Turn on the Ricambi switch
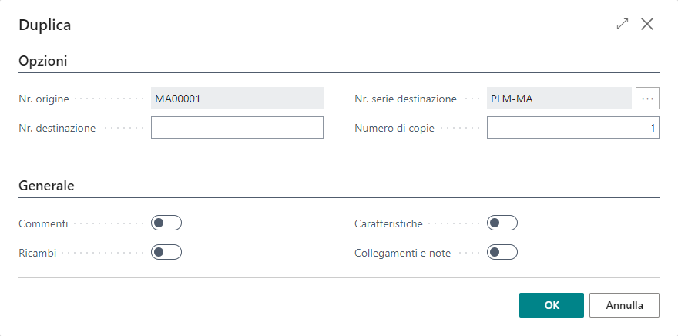678x336 pixels. pyautogui.click(x=166, y=252)
